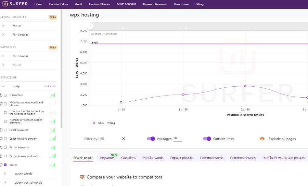Go to Audit page
This screenshot has height=186, width=308.
pos(79,4)
